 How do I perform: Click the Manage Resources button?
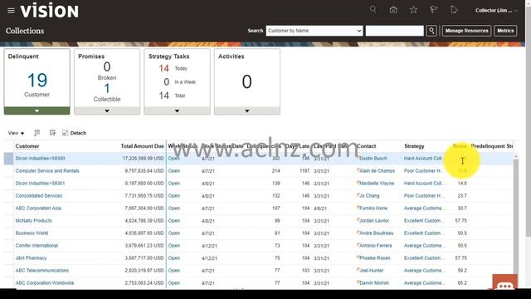coord(466,31)
